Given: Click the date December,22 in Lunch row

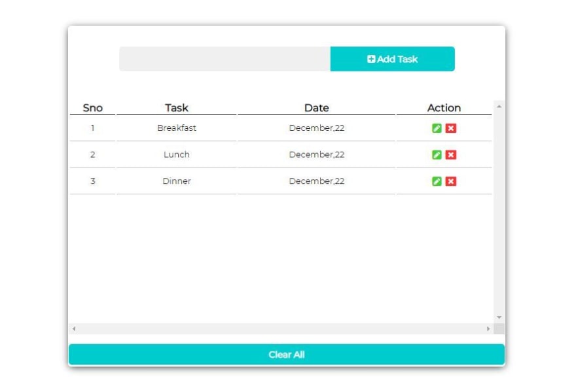Looking at the screenshot, I should pyautogui.click(x=317, y=154).
